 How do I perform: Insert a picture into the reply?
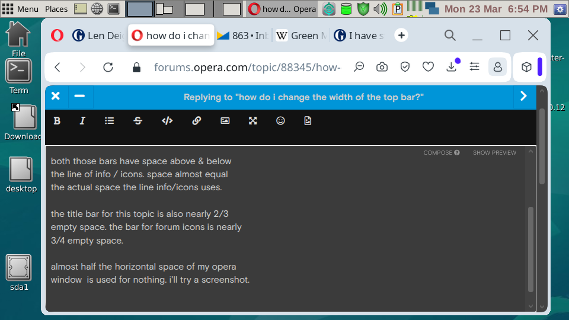[225, 121]
